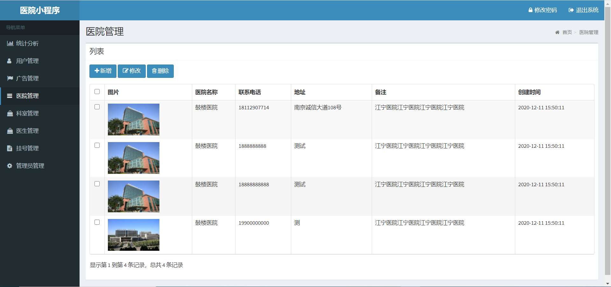Click the list icon beside 医院管理
Screen dimensions: 611x287
point(10,96)
